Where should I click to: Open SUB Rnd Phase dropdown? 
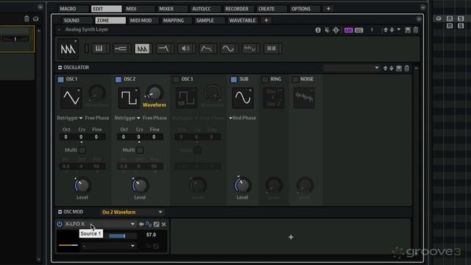(243, 118)
